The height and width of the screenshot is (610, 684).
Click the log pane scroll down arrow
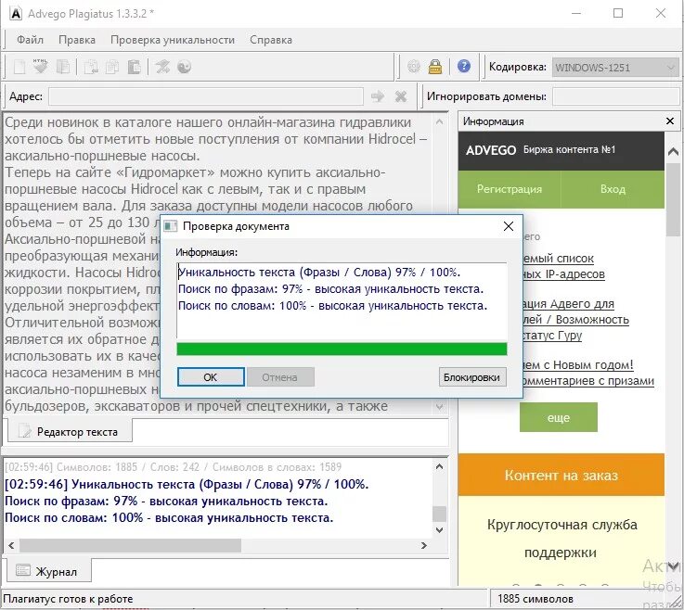(439, 530)
